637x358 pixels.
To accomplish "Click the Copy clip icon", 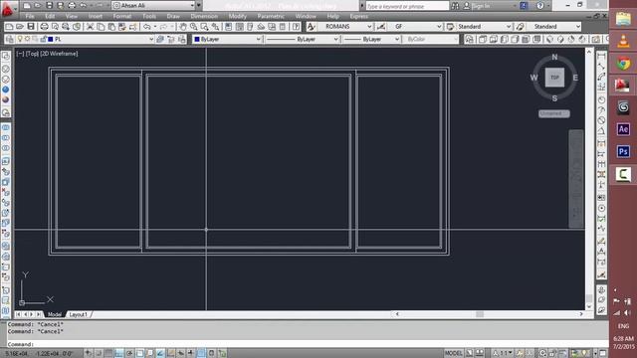I will [101, 27].
